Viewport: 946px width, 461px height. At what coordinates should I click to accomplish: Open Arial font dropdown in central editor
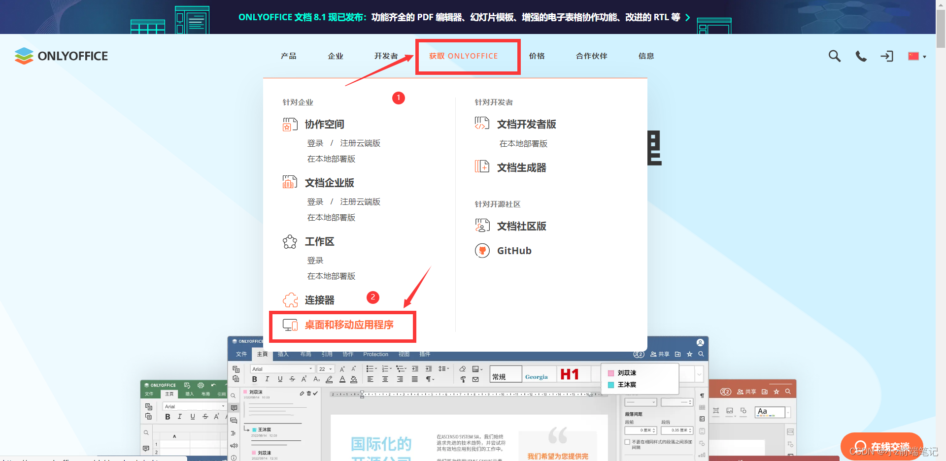coord(282,369)
